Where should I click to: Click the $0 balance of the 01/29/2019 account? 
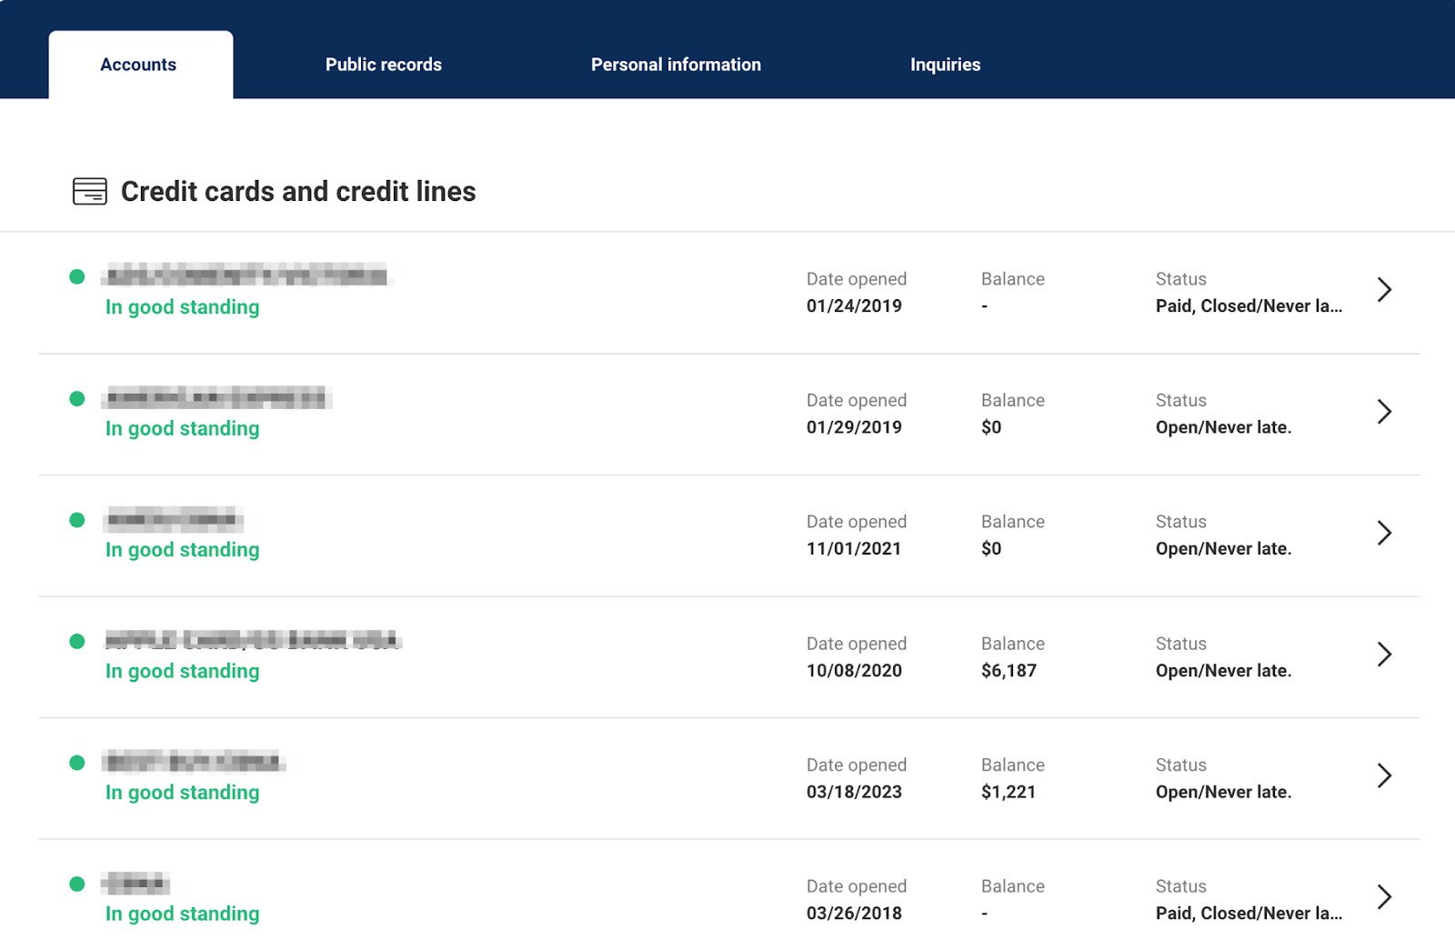point(991,427)
